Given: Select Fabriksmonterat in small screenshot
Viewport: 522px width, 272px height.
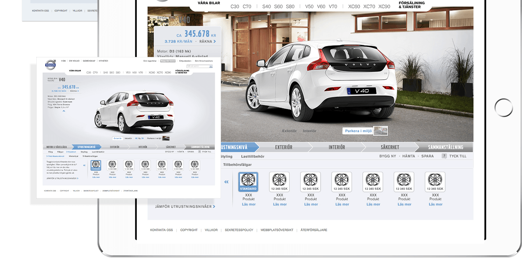Looking at the screenshot, I should [x=55, y=156].
